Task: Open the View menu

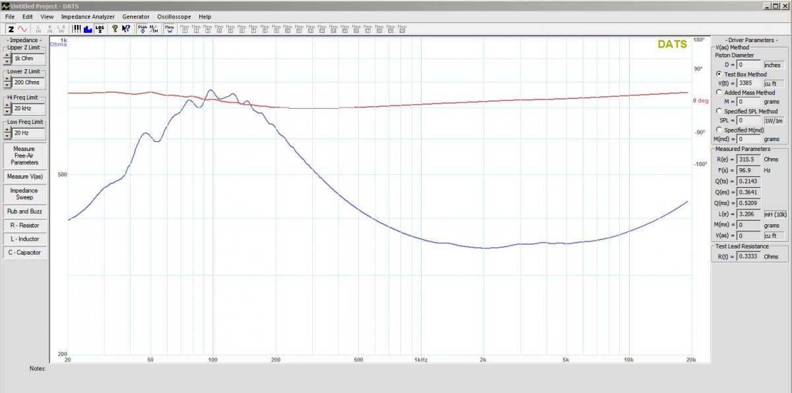Action: click(47, 16)
